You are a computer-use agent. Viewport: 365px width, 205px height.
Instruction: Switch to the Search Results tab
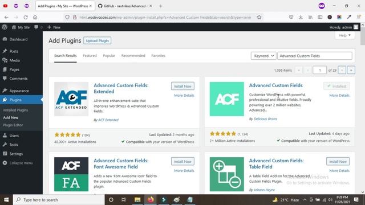[66, 56]
